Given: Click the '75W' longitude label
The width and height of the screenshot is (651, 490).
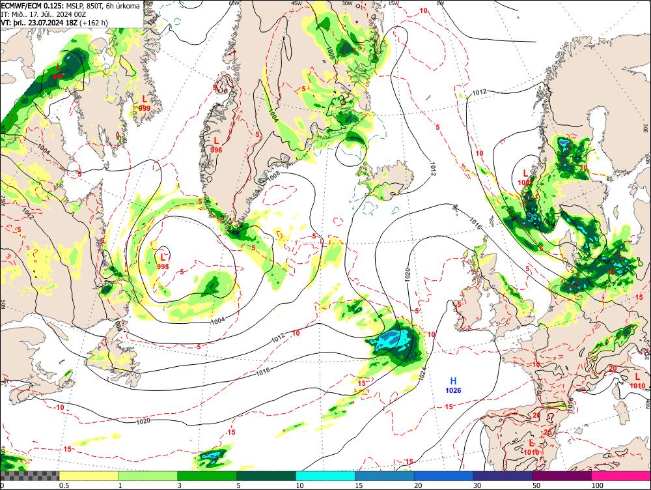Looking at the screenshot, I should point(3,201).
